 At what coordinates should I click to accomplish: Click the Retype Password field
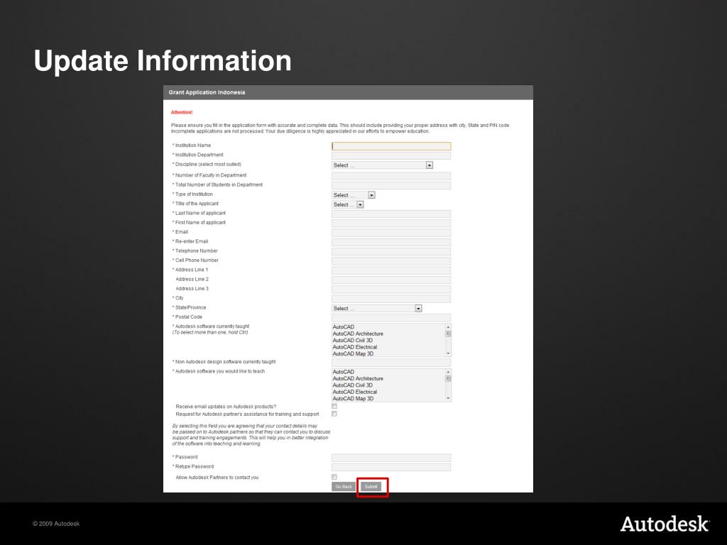(x=391, y=467)
